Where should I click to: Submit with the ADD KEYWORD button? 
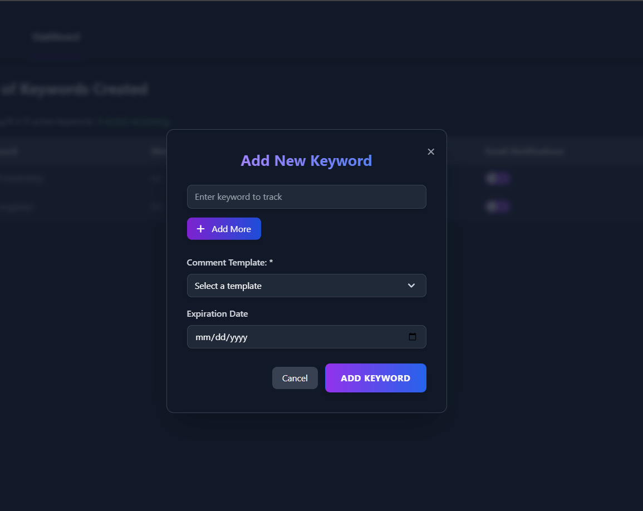pyautogui.click(x=375, y=378)
